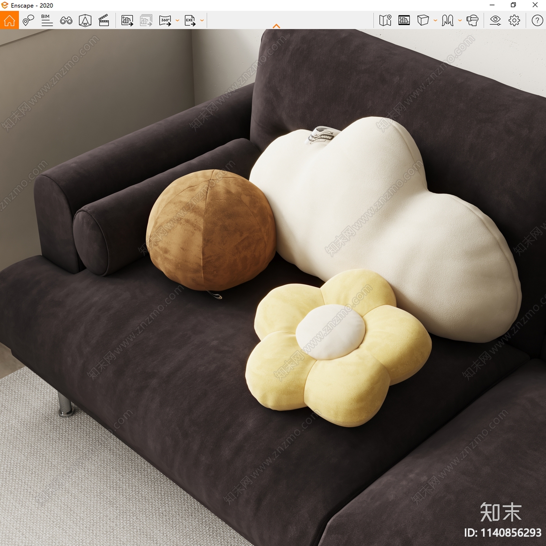Minimize the Enscape window
546x546 pixels.
[492, 5]
